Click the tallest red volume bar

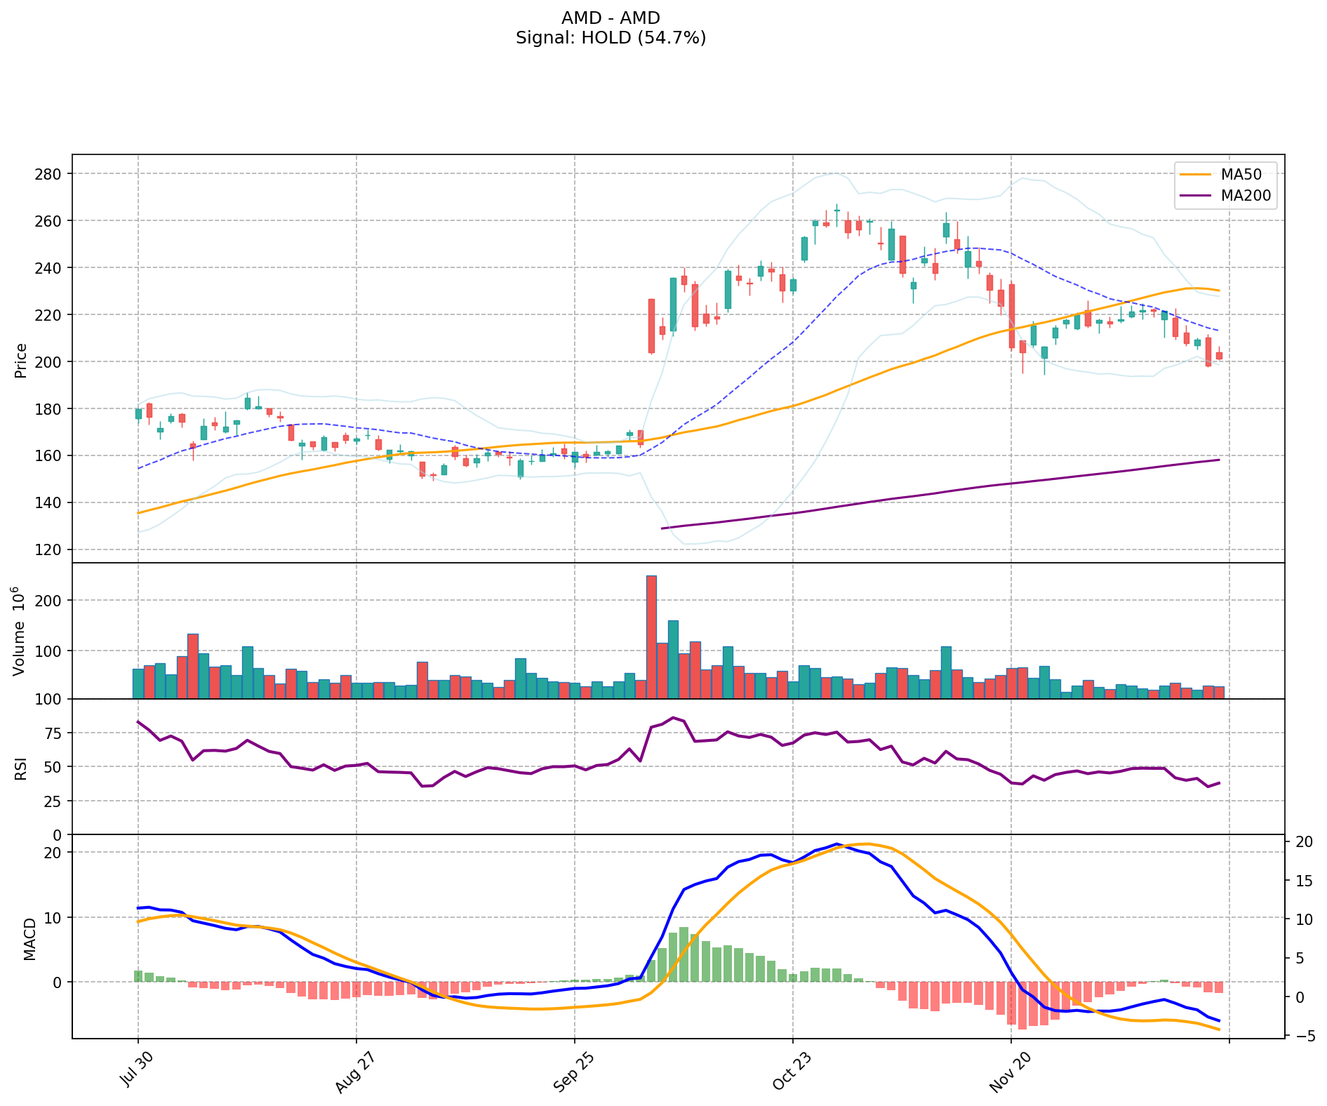651,636
